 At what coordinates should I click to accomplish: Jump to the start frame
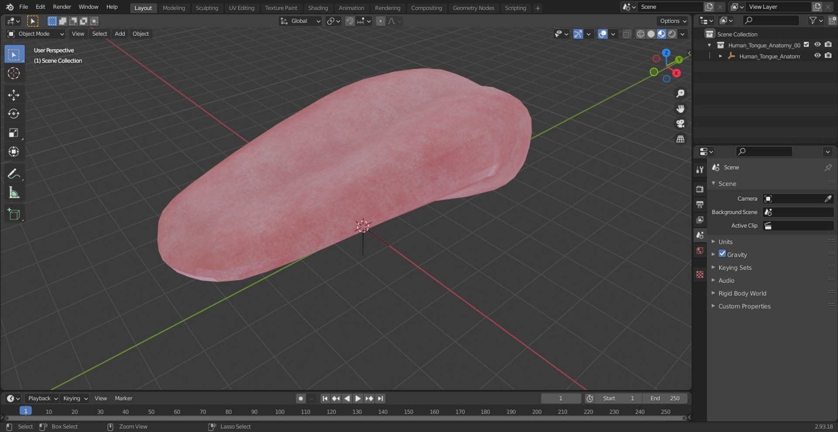coord(325,398)
